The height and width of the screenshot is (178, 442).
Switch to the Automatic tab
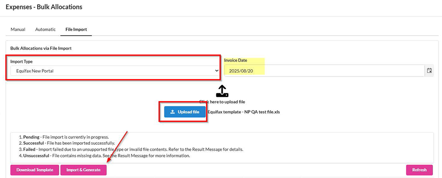(x=45, y=29)
